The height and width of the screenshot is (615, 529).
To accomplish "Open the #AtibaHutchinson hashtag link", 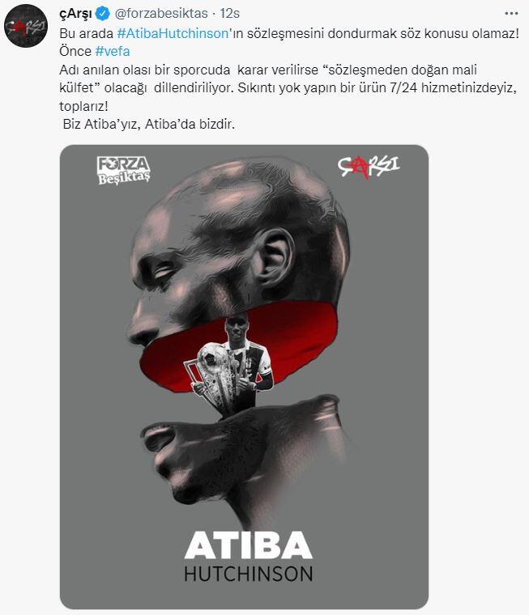I will click(x=173, y=33).
